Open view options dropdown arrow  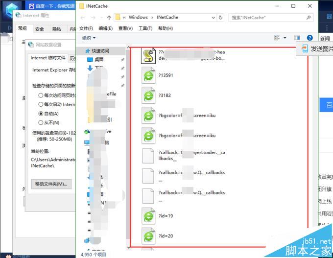(x=285, y=38)
